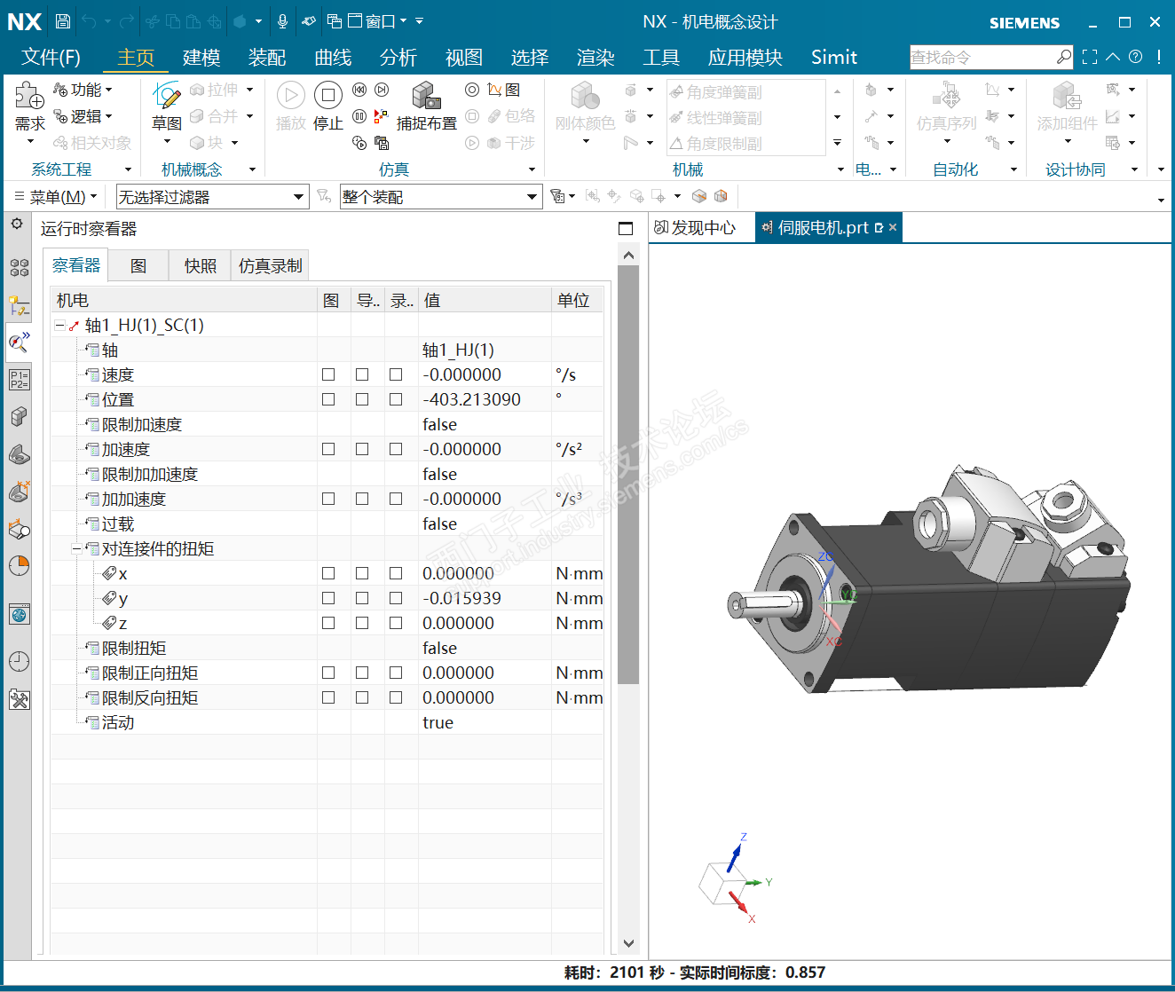Click the microphone voice command icon
Image resolution: width=1175 pixels, height=992 pixels.
point(282,21)
